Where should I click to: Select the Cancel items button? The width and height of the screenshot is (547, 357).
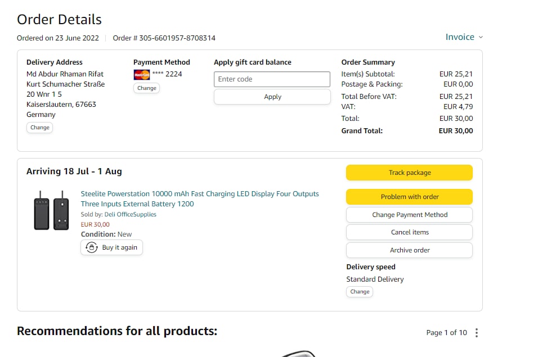(409, 232)
